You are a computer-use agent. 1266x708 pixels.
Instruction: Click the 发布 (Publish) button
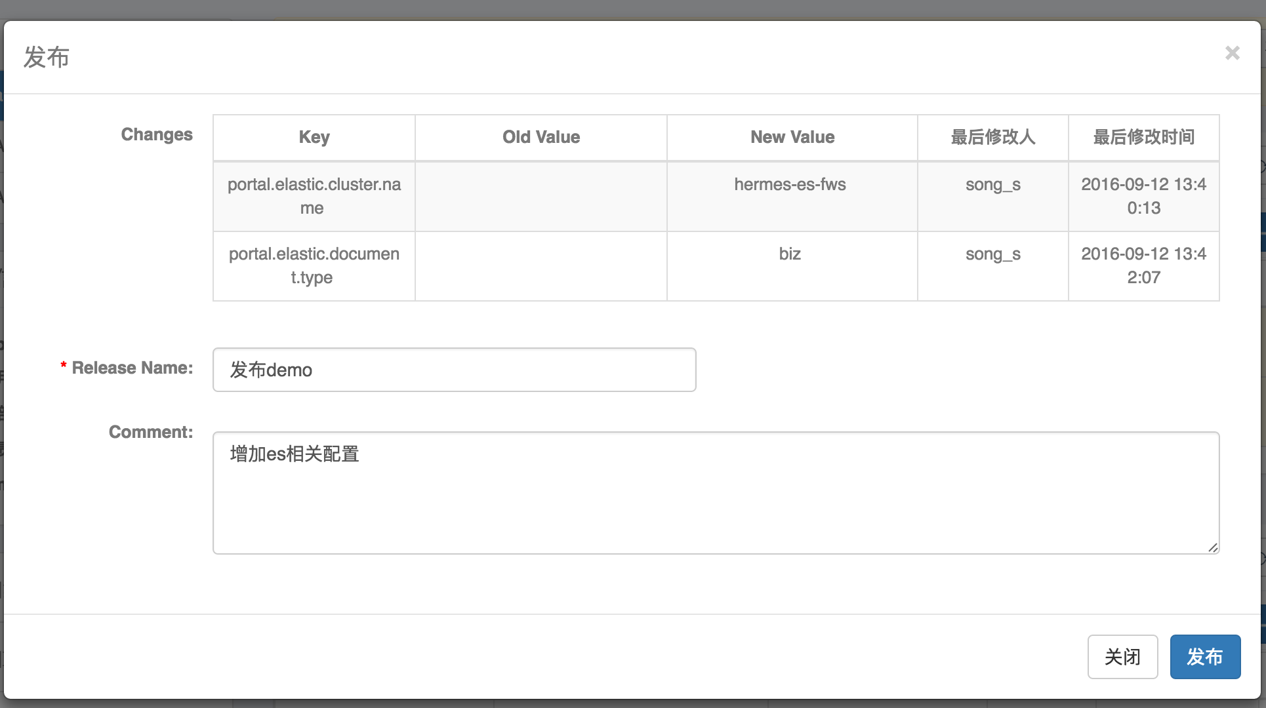click(1205, 656)
